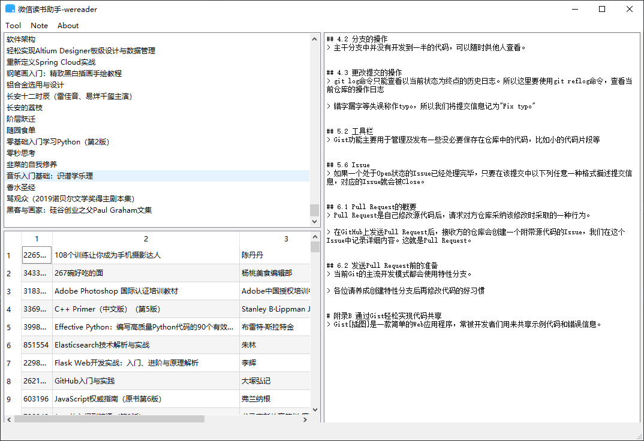Open the Tool menu
The width and height of the screenshot is (644, 441).
(13, 25)
